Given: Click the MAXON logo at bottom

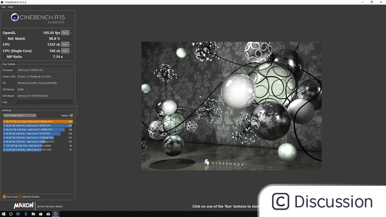Looking at the screenshot, I should [x=24, y=205].
